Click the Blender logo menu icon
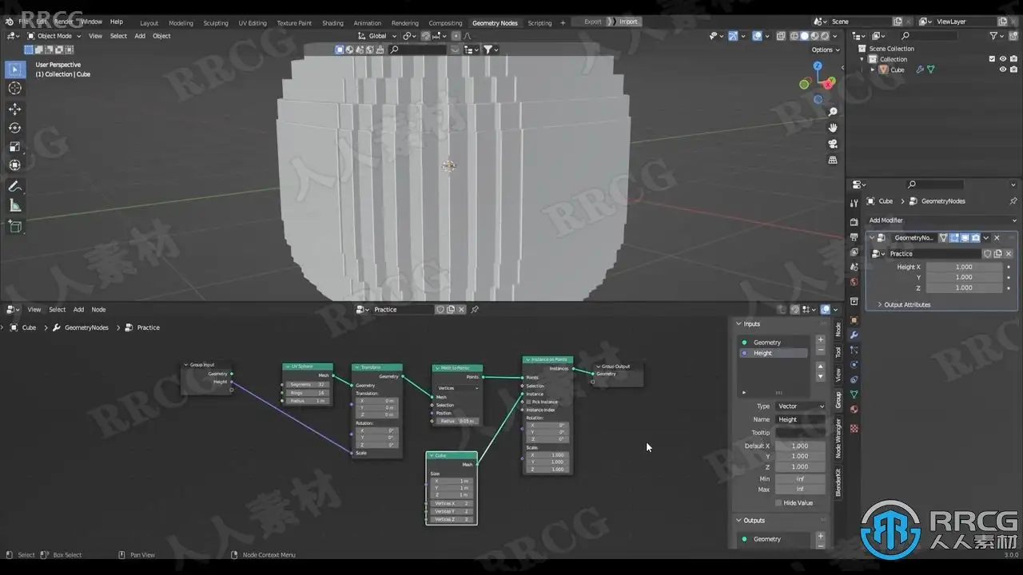The image size is (1023, 575). pos(10,22)
